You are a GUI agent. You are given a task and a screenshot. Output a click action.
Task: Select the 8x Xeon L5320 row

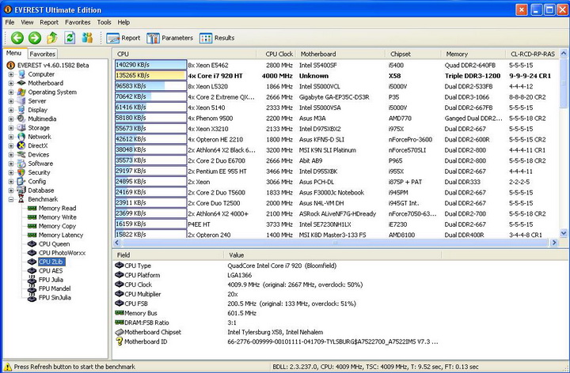(336, 86)
